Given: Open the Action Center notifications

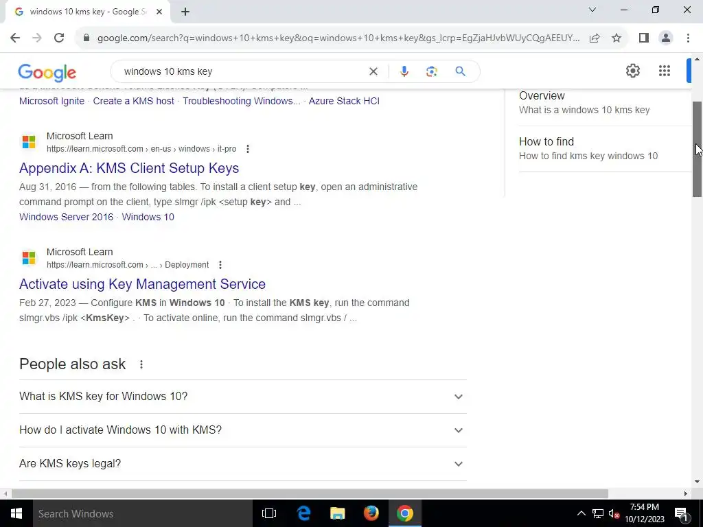Looking at the screenshot, I should pos(681,513).
